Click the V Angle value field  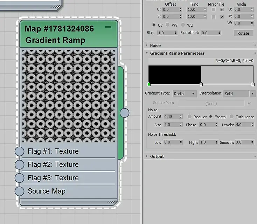(242, 16)
